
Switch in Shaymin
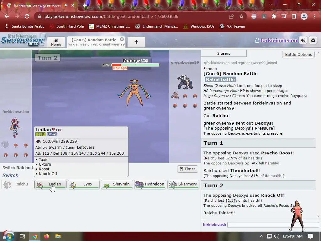[117, 184]
